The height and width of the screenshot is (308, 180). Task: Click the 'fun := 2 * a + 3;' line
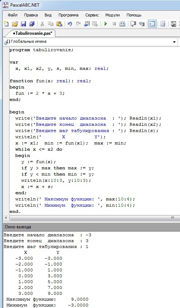(40, 93)
